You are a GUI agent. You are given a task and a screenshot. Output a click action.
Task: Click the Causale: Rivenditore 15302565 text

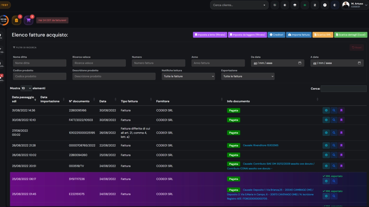tap(261, 145)
